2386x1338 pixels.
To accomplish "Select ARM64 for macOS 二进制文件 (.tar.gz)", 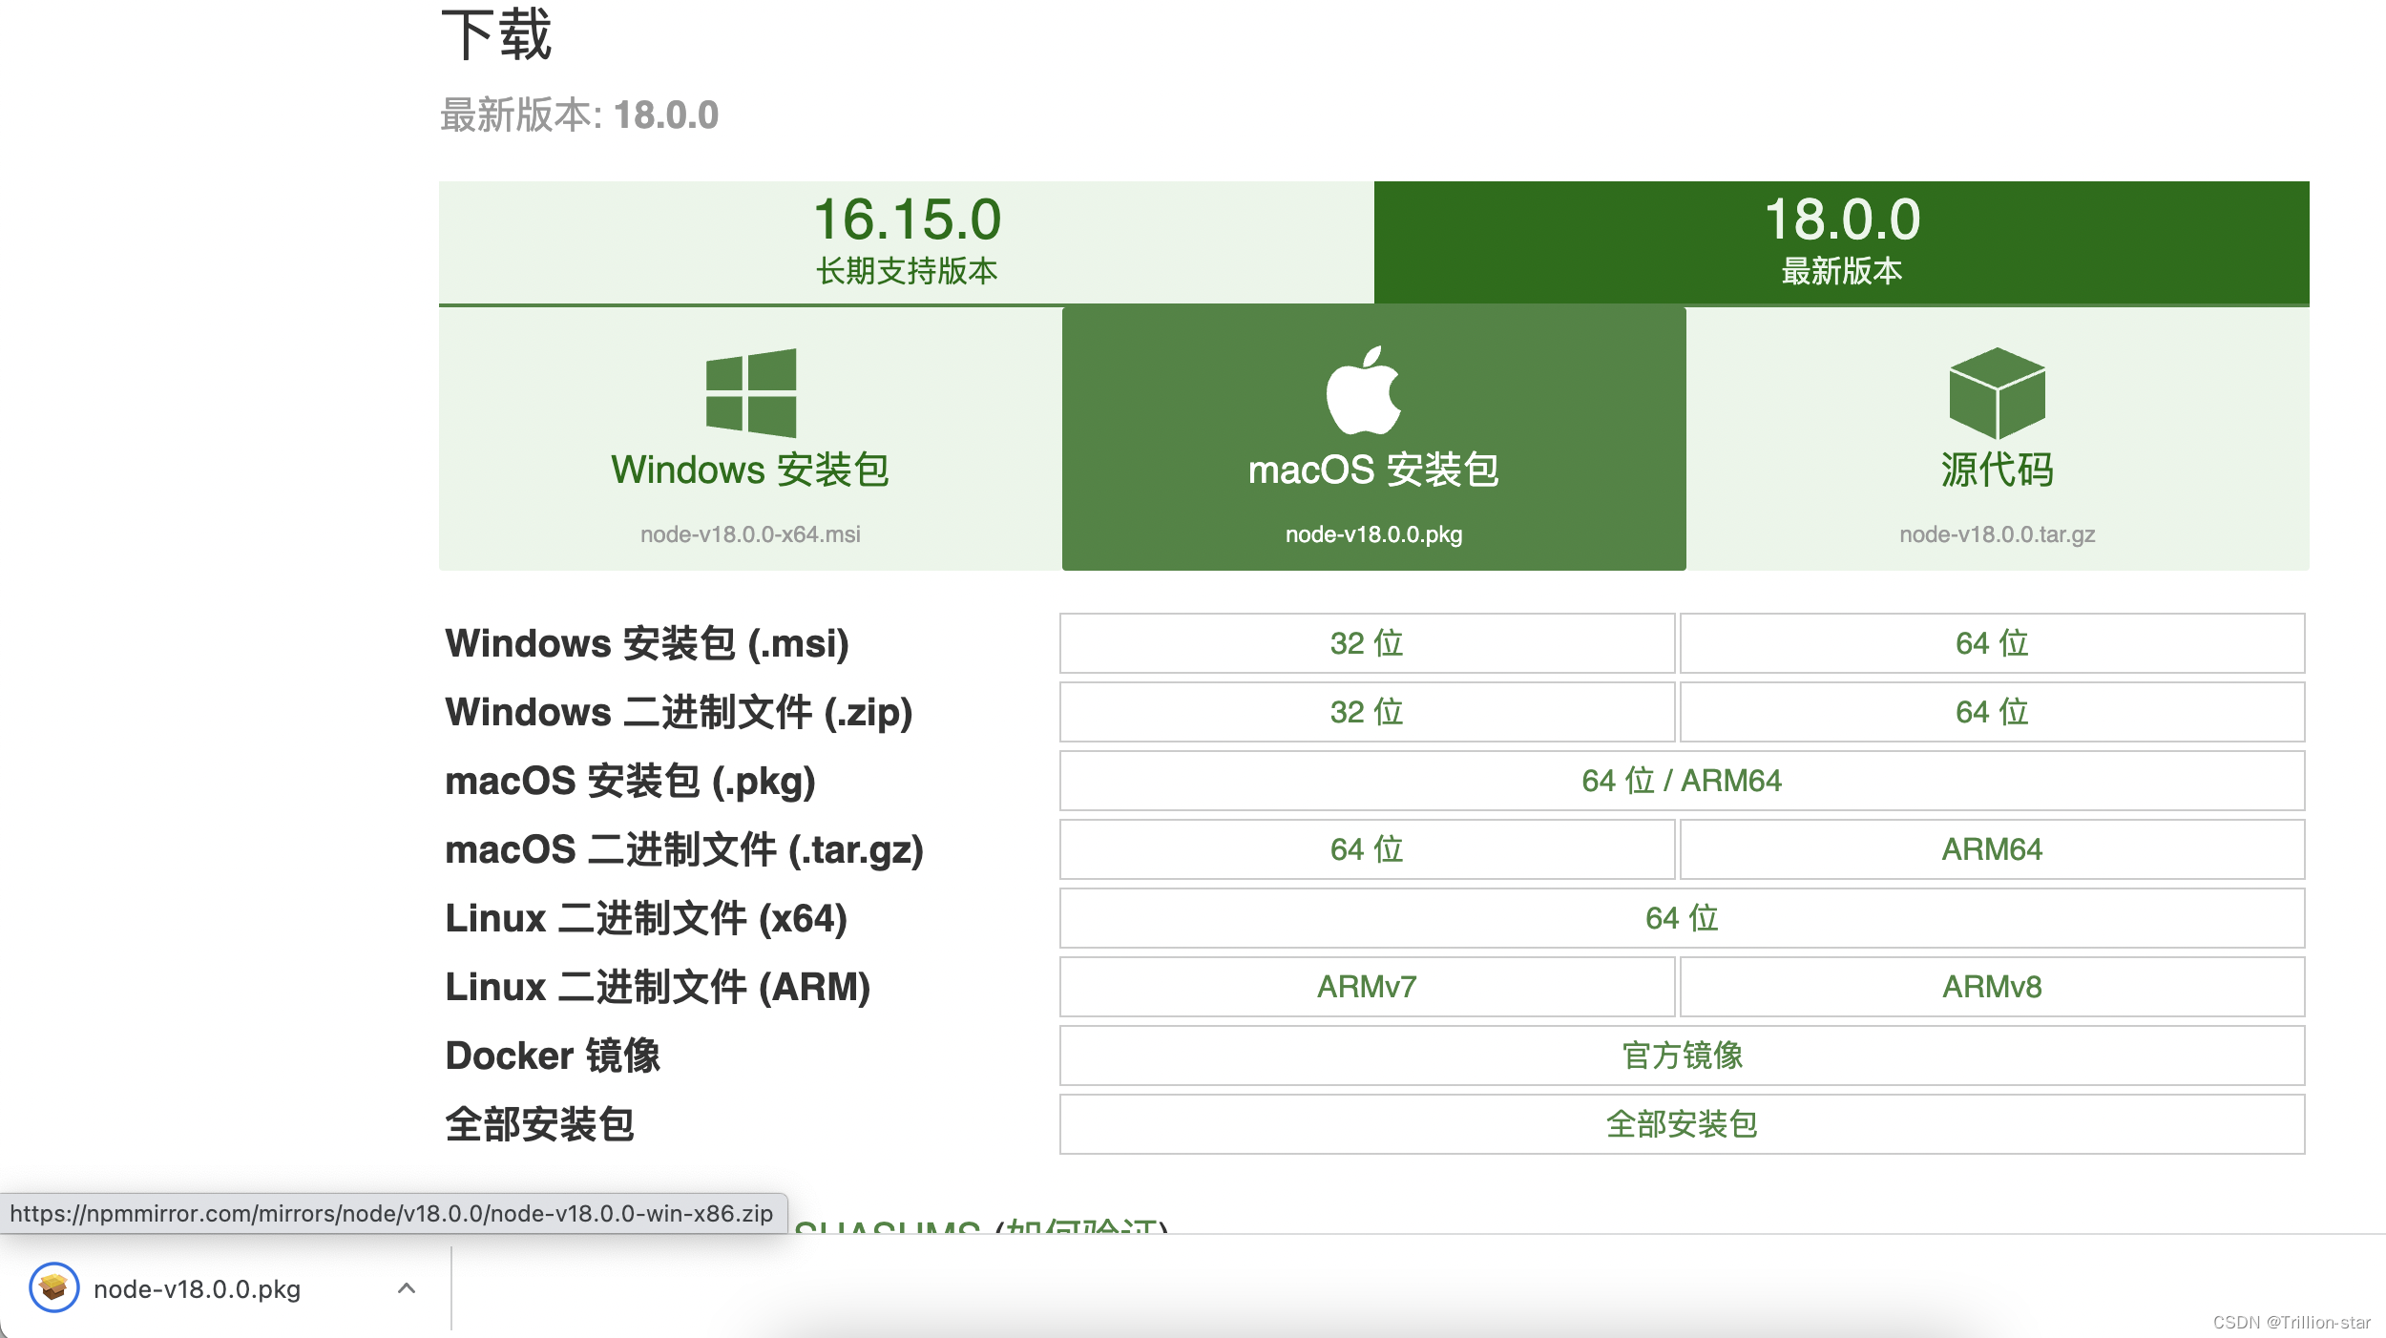I will pos(1992,849).
